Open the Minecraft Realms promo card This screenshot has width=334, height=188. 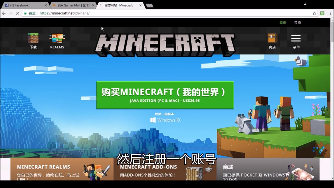click(62, 169)
